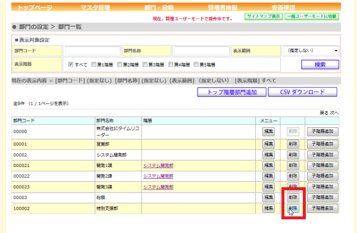The height and width of the screenshot is (233, 357).
Task: Edit the 営業部 department row
Action: click(268, 144)
